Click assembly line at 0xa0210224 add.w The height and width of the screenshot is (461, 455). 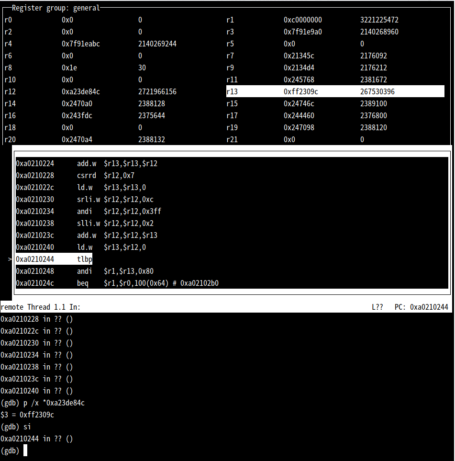(x=87, y=163)
